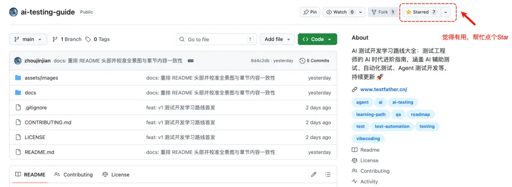Expand the Add file dropdown

(277, 39)
